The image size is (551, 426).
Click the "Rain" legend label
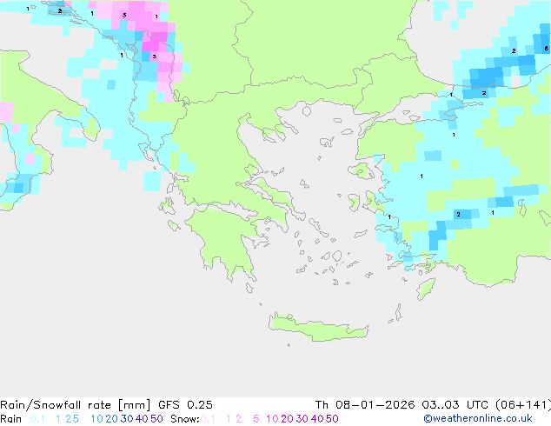point(11,419)
